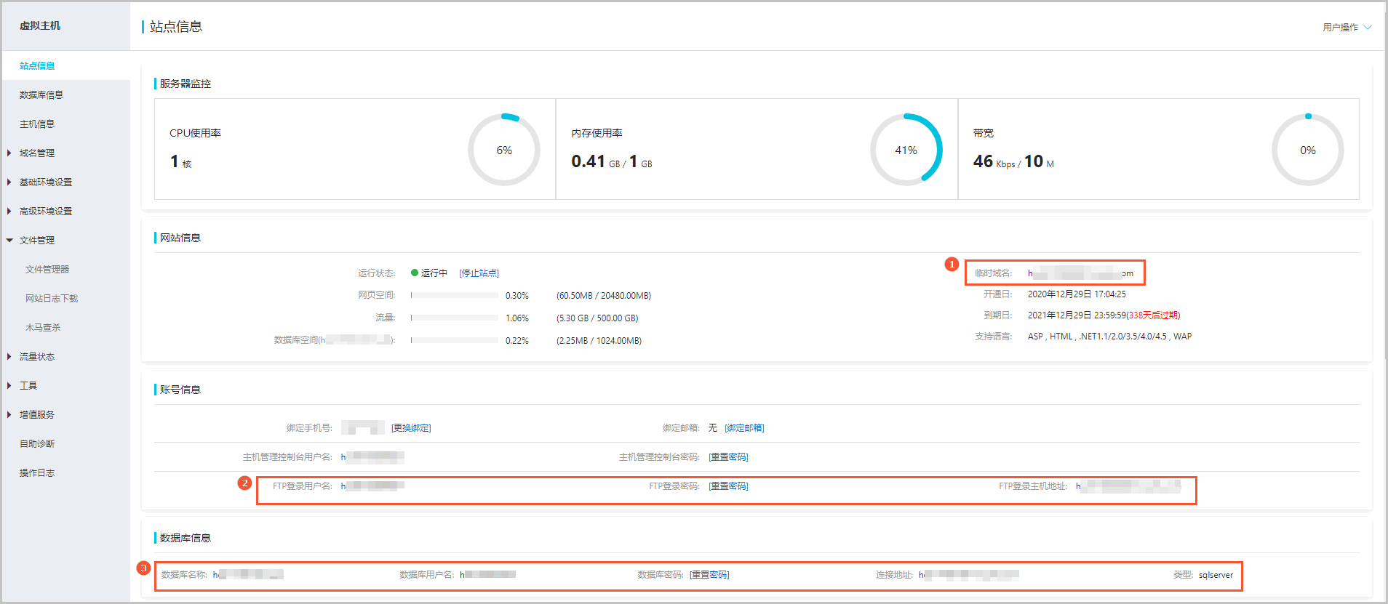Expand the 域名管理 menu arrow
This screenshot has width=1388, height=604.
9,153
